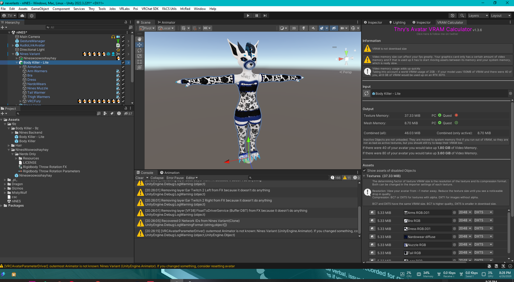Expand the Armature tree item
Viewport: 514px width, 282px height.
coord(21,67)
